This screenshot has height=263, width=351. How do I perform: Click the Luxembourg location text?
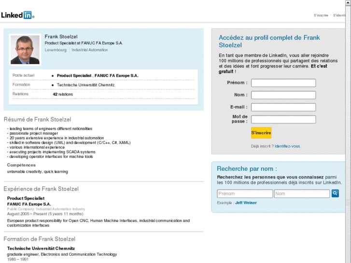point(56,50)
